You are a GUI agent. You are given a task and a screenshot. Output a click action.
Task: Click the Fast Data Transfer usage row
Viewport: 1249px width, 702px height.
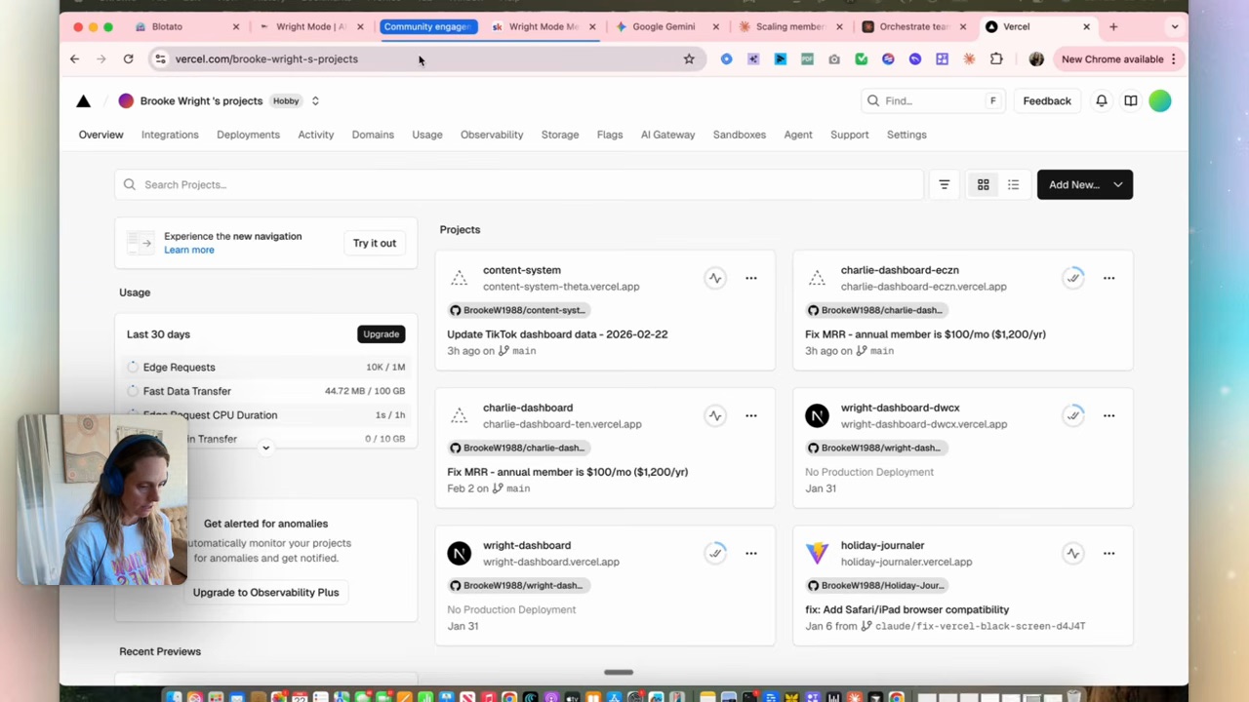[265, 391]
